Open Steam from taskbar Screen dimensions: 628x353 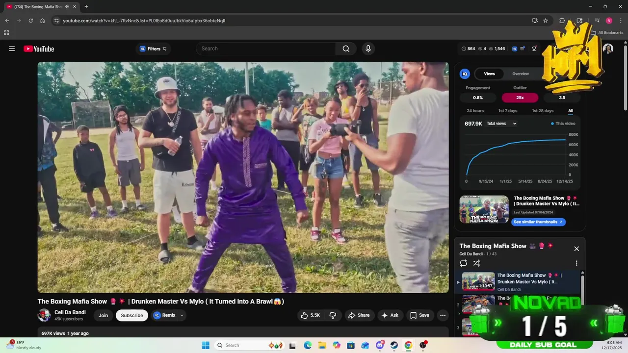[x=394, y=345]
